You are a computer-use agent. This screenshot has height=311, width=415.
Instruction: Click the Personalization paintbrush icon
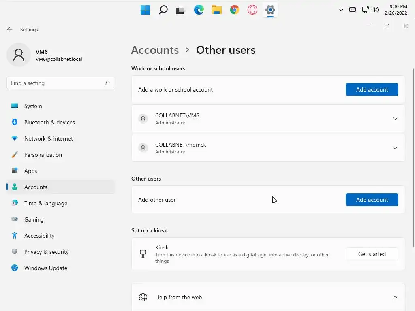click(15, 155)
